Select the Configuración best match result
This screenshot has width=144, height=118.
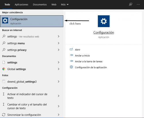pyautogui.click(x=32, y=21)
